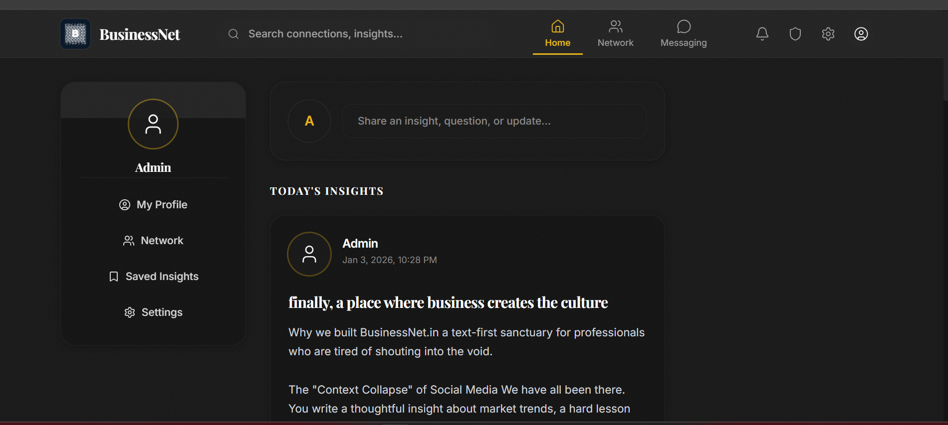This screenshot has width=948, height=425.
Task: Click the sidebar Settings gear icon
Action: click(x=130, y=312)
